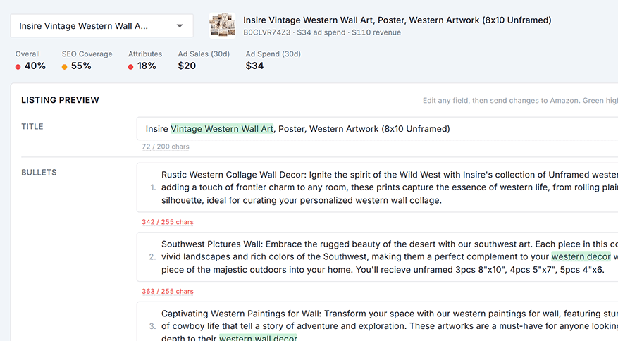Click the highlighted western decor keyword in bullet 2
Viewport: 618px width, 341px height.
coord(581,256)
